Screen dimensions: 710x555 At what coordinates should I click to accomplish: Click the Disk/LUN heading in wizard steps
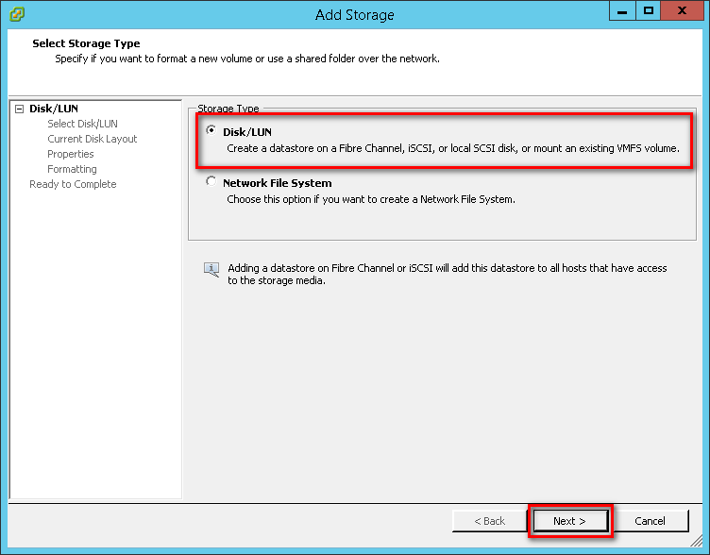point(54,109)
